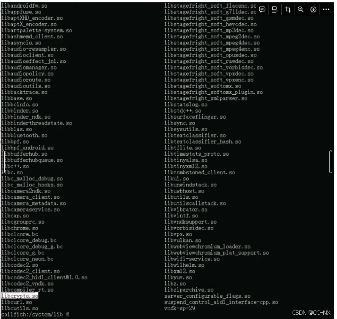Click libvulkan.so entry
Image resolution: width=337 pixels, height=319 pixels.
click(x=183, y=240)
